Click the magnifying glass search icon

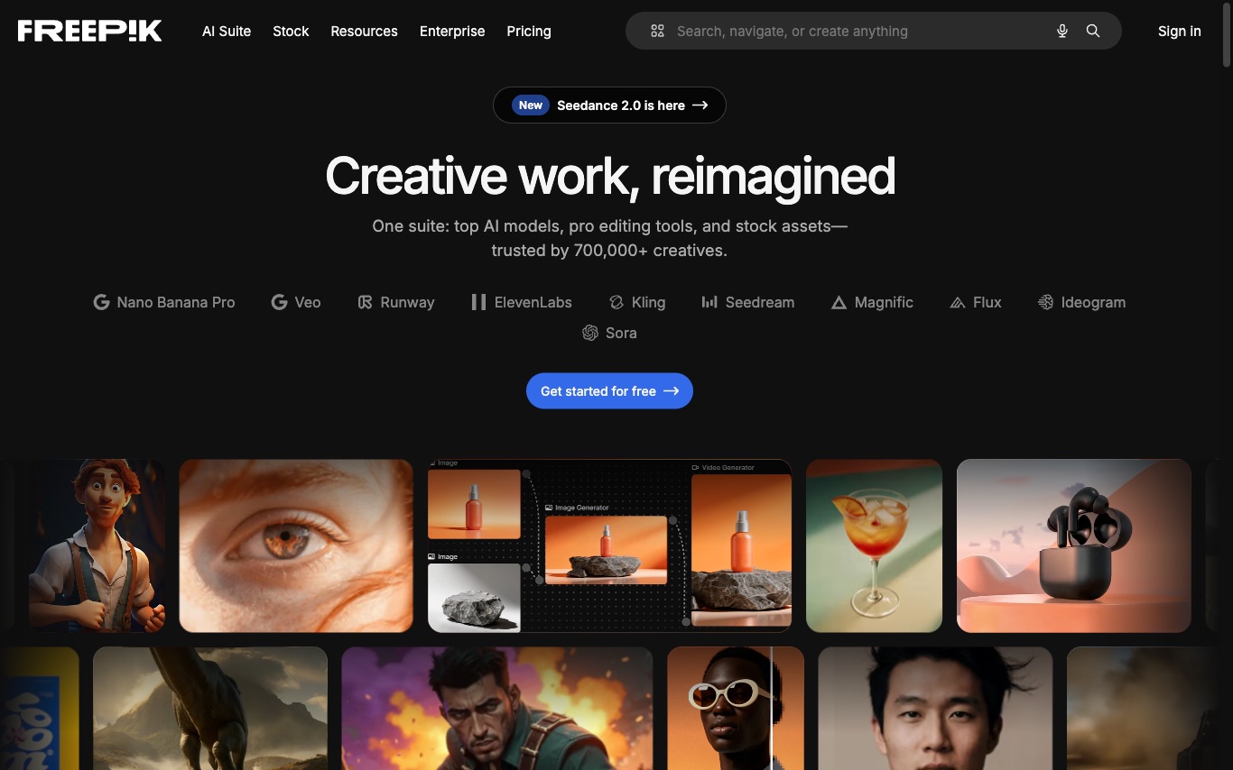1093,31
